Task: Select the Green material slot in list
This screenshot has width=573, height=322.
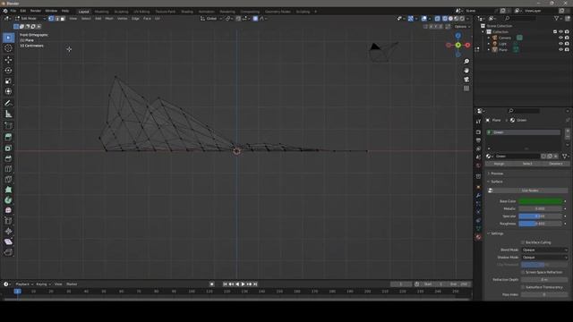Action: (523, 132)
